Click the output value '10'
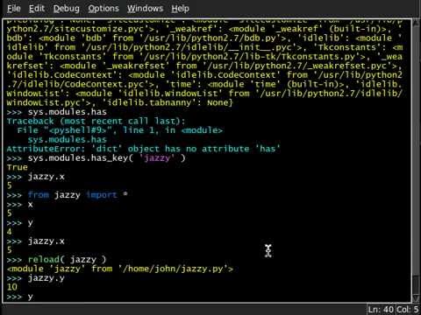The width and height of the screenshot is (421, 315). click(x=12, y=287)
